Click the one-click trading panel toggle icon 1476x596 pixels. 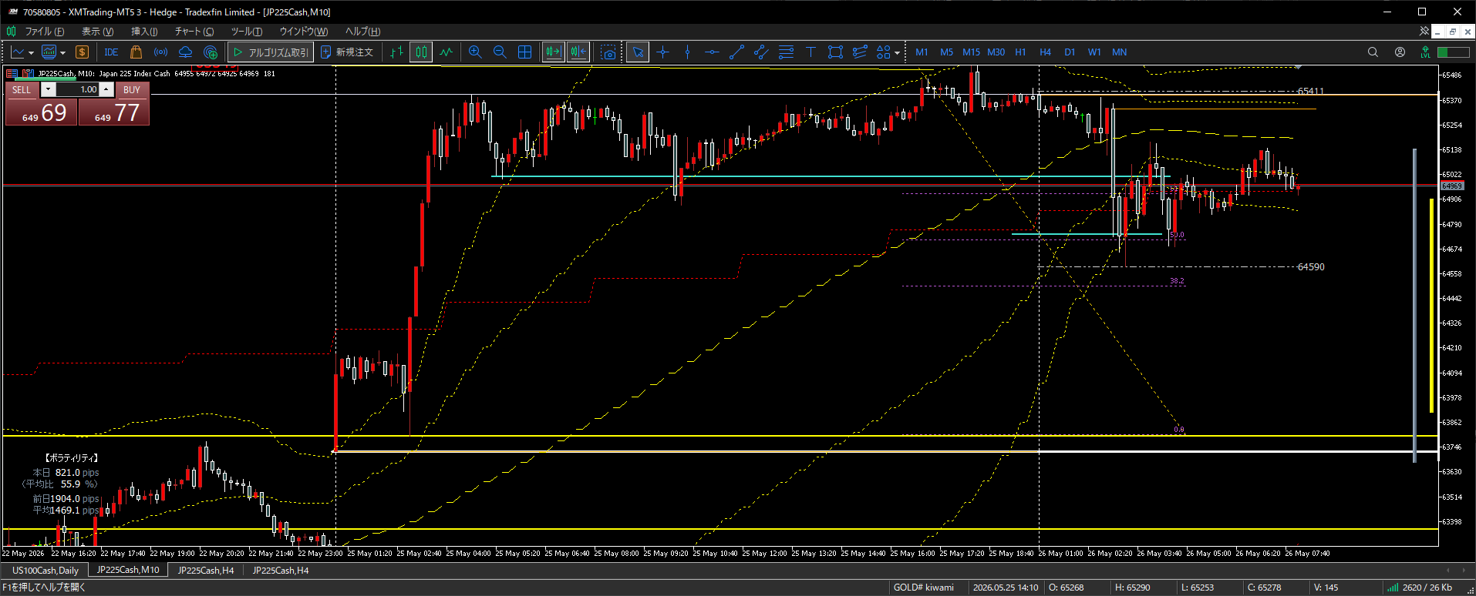(x=11, y=74)
